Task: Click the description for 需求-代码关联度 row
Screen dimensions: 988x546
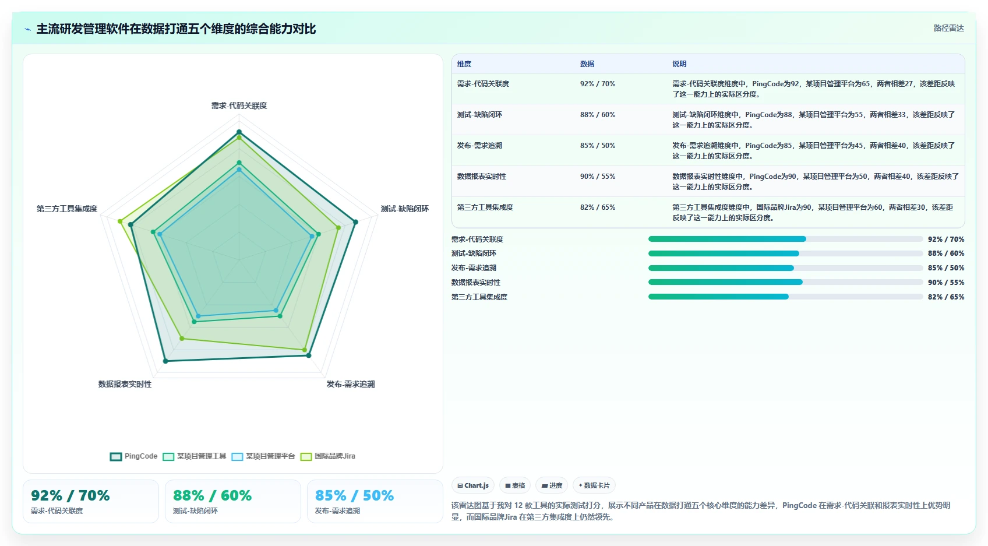Action: pos(814,89)
